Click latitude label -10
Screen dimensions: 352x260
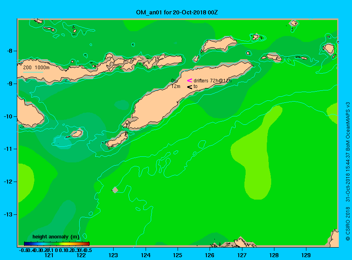(8, 116)
